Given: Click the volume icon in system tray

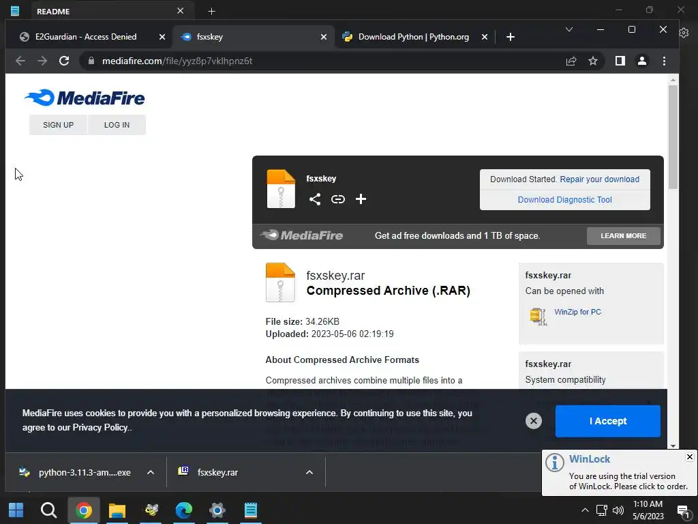Looking at the screenshot, I should coord(618,510).
